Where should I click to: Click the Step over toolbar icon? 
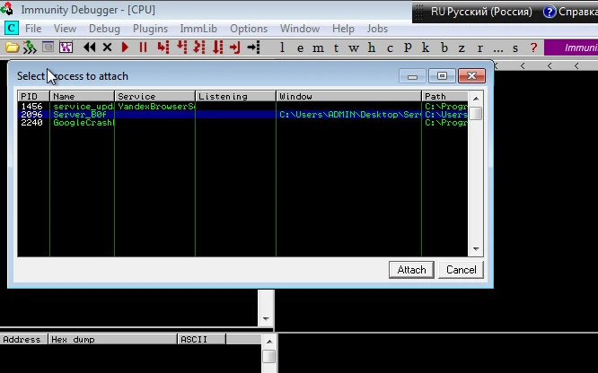[x=182, y=48]
